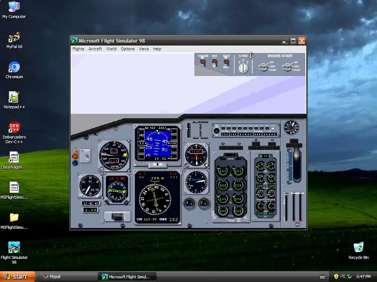Click engine 1 N1 gauge reading 107

223,171
